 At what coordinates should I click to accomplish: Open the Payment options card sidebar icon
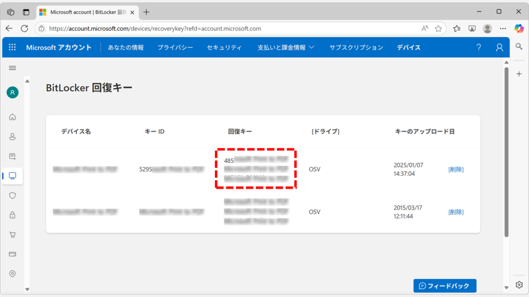click(12, 254)
